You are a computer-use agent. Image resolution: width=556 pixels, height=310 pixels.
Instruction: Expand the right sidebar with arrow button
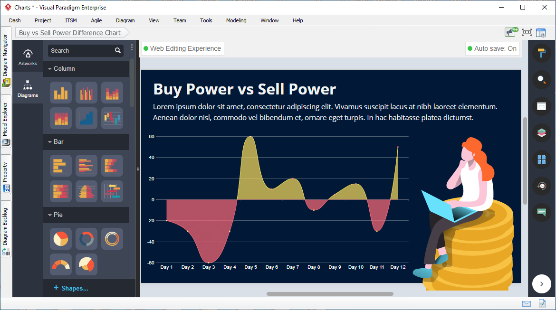pos(541,284)
